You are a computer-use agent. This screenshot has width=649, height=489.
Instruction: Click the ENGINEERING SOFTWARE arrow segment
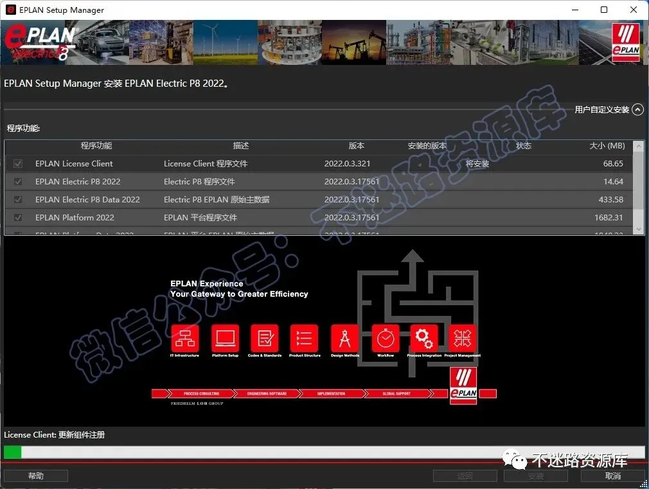(x=267, y=393)
